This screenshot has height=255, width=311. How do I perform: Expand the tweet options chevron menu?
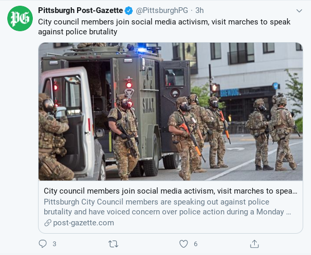299,11
